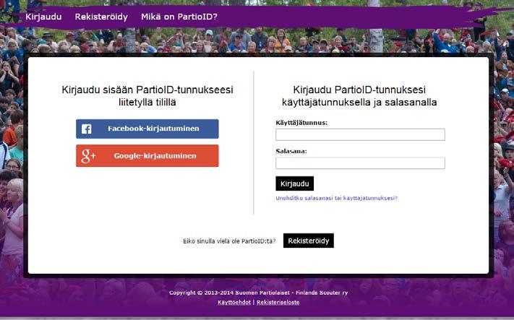This screenshot has height=320, width=514.
Task: Click the Google+ logo icon
Action: 88,156
